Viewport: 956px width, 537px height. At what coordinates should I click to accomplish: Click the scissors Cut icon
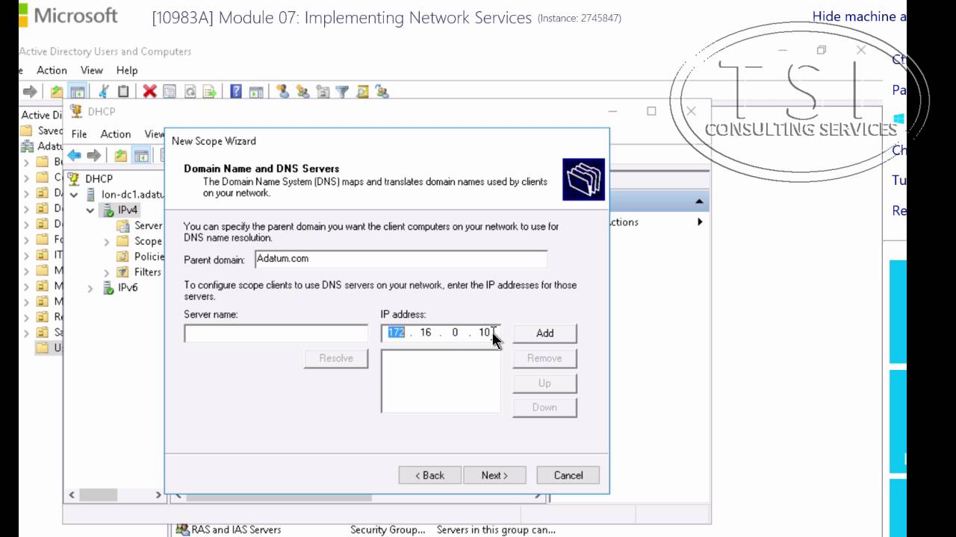(x=104, y=92)
